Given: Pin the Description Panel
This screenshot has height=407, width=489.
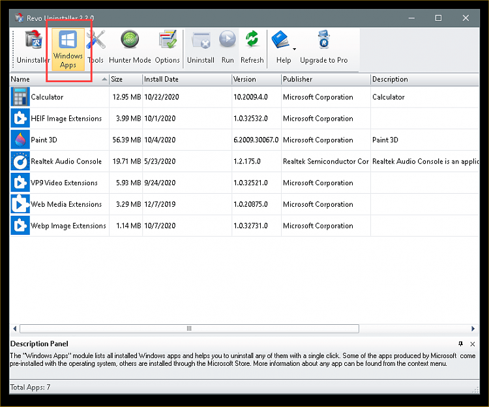Looking at the screenshot, I should click(460, 344).
